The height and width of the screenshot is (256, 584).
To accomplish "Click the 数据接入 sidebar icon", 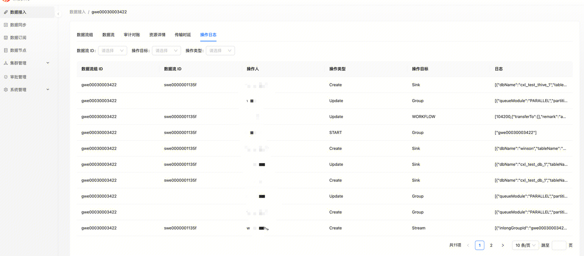I will pos(6,12).
